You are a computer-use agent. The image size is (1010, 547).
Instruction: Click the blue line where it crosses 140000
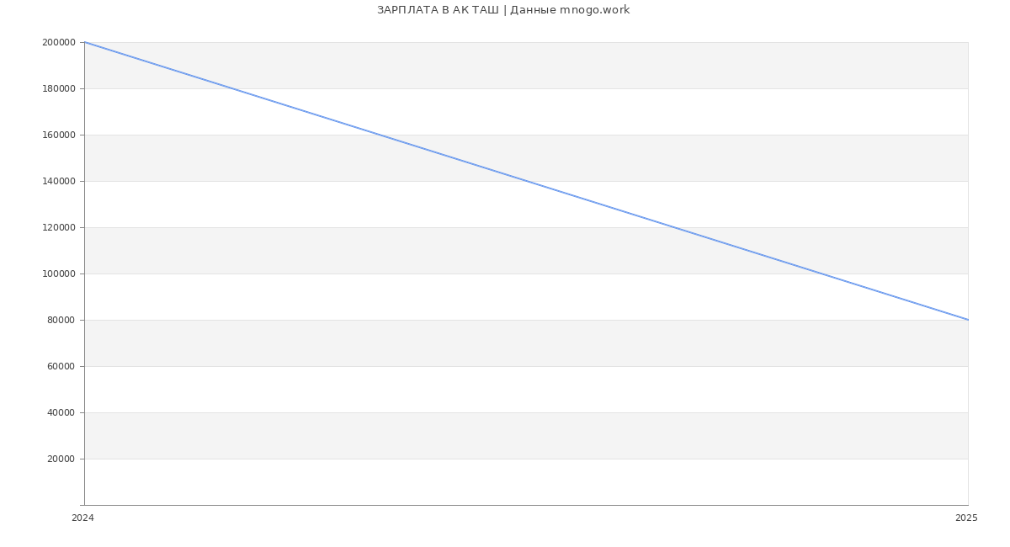(x=526, y=181)
